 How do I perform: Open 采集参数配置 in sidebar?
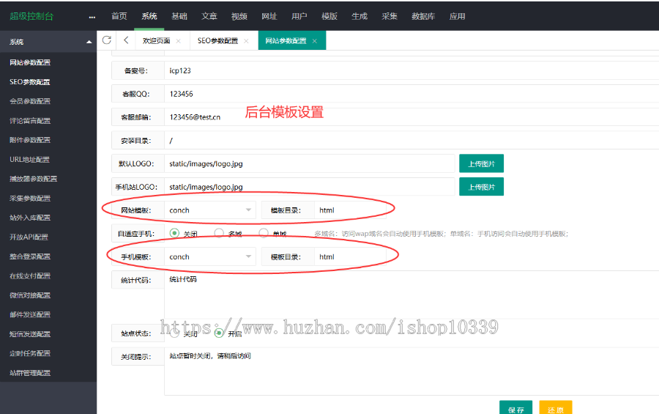(x=30, y=198)
